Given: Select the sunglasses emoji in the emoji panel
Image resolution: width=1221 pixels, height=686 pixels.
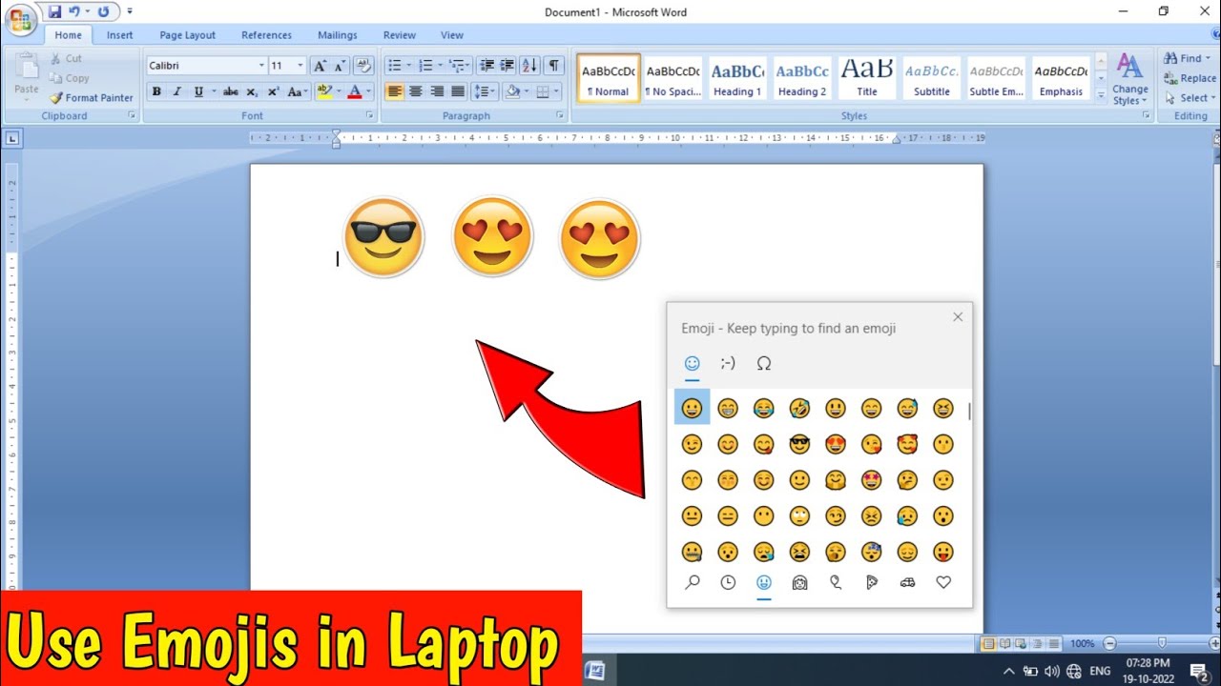Looking at the screenshot, I should (x=799, y=444).
